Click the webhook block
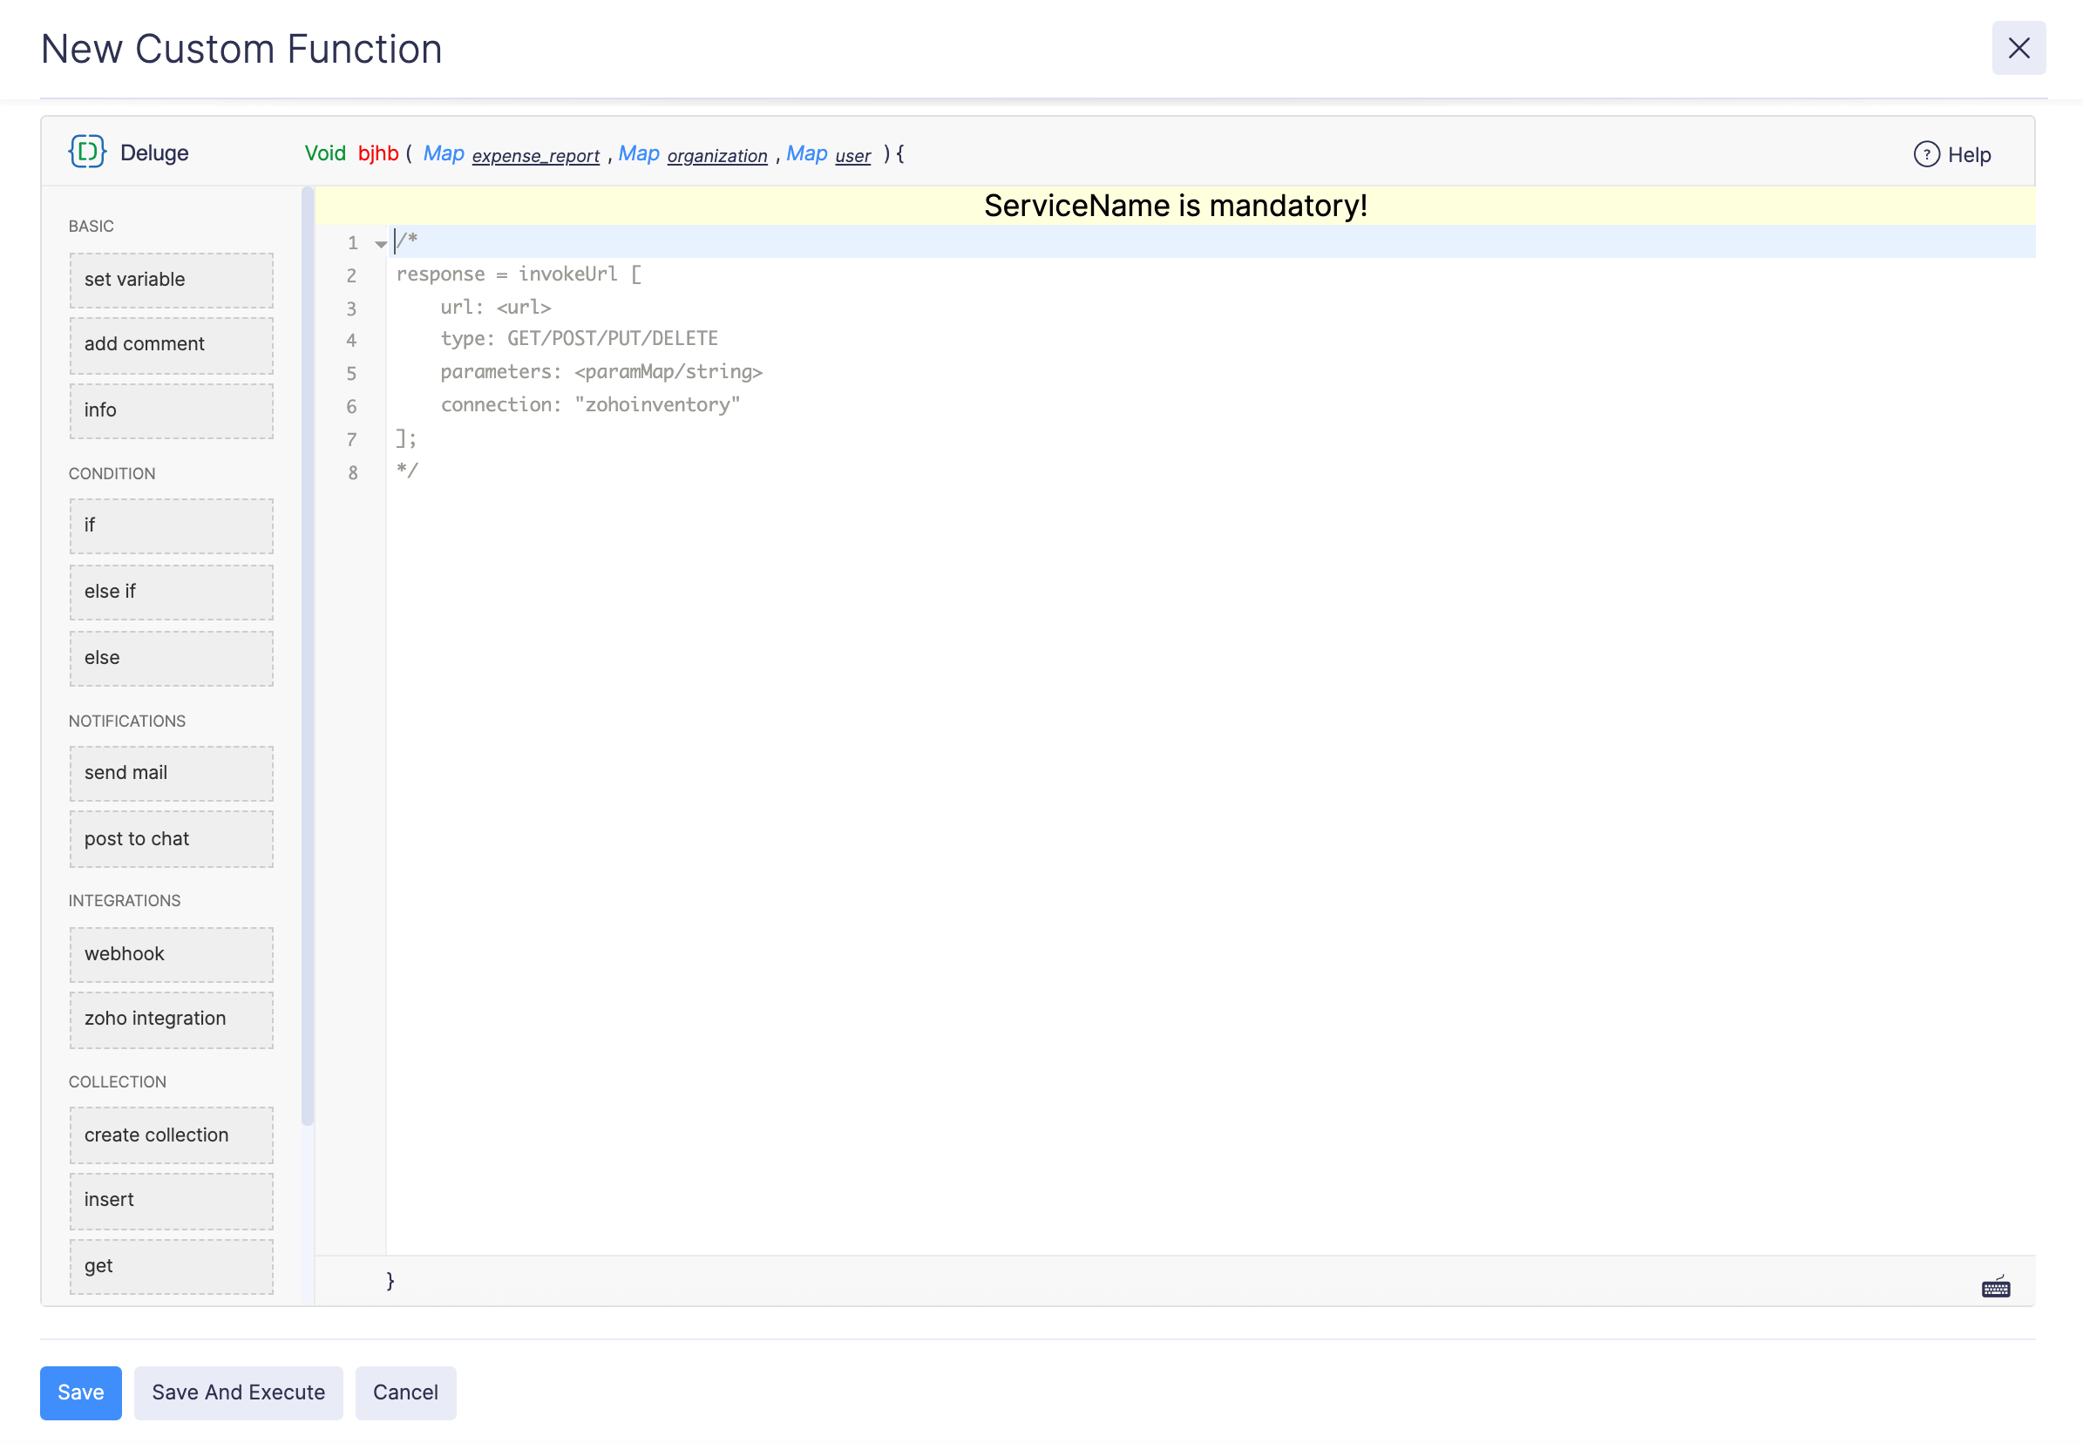The width and height of the screenshot is (2083, 1443). coord(171,954)
